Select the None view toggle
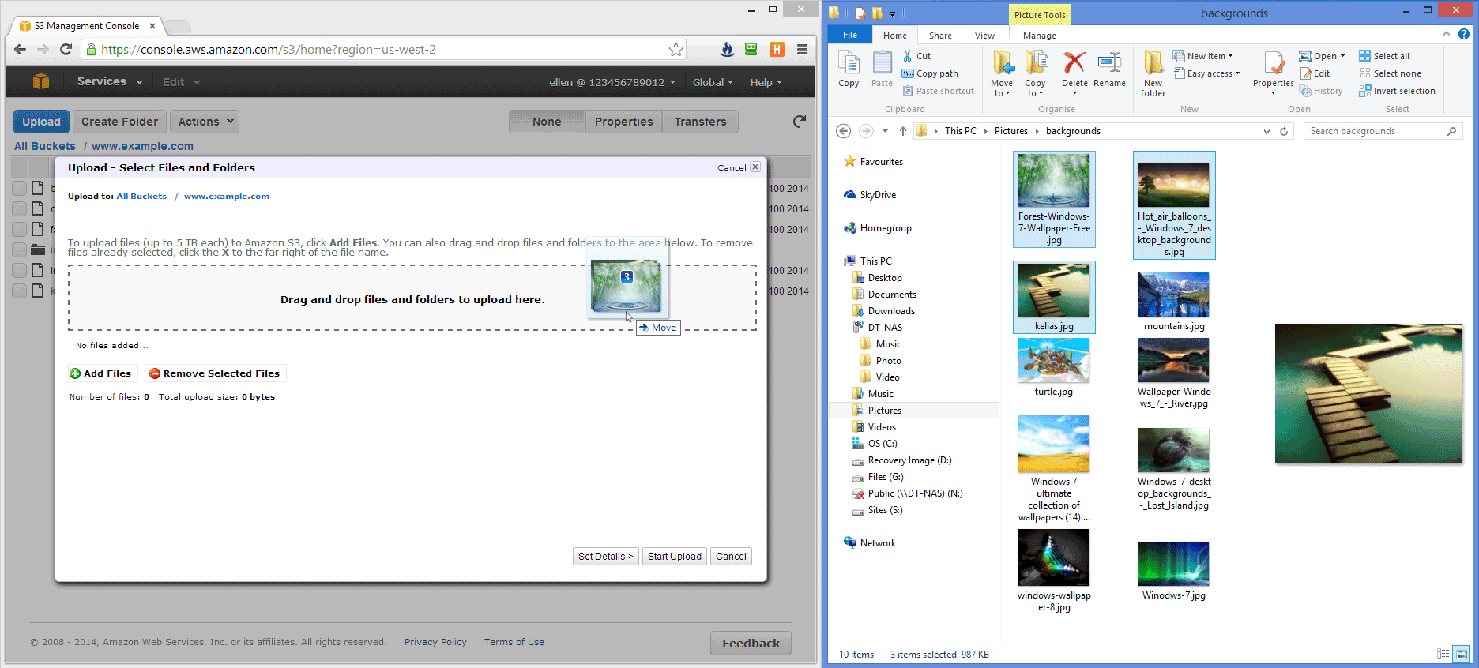 (x=547, y=122)
